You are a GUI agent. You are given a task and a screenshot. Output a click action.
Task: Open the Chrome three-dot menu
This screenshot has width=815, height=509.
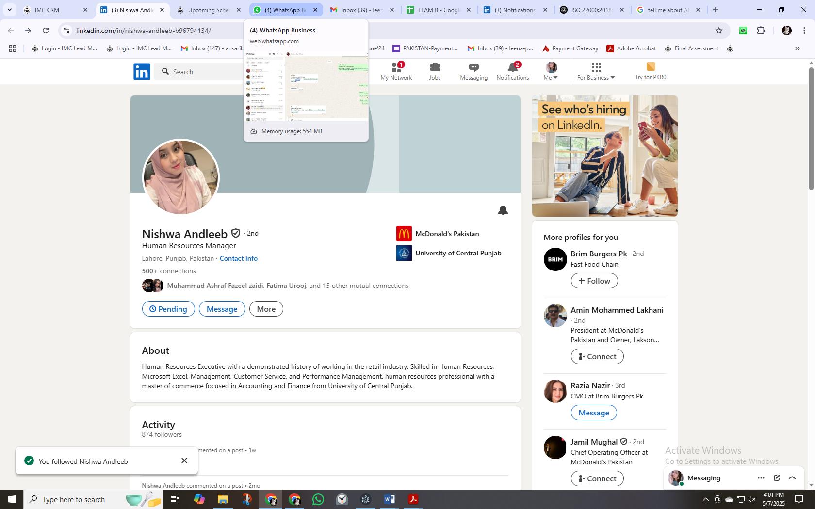point(804,31)
